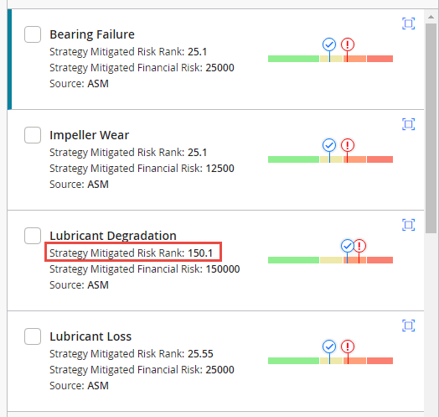Check the Lubricant Degradation checkbox
This screenshot has width=439, height=417.
[x=33, y=236]
